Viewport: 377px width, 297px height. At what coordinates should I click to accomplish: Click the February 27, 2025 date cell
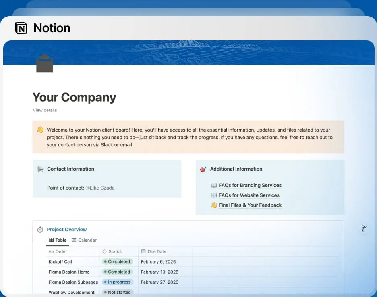pyautogui.click(x=159, y=282)
